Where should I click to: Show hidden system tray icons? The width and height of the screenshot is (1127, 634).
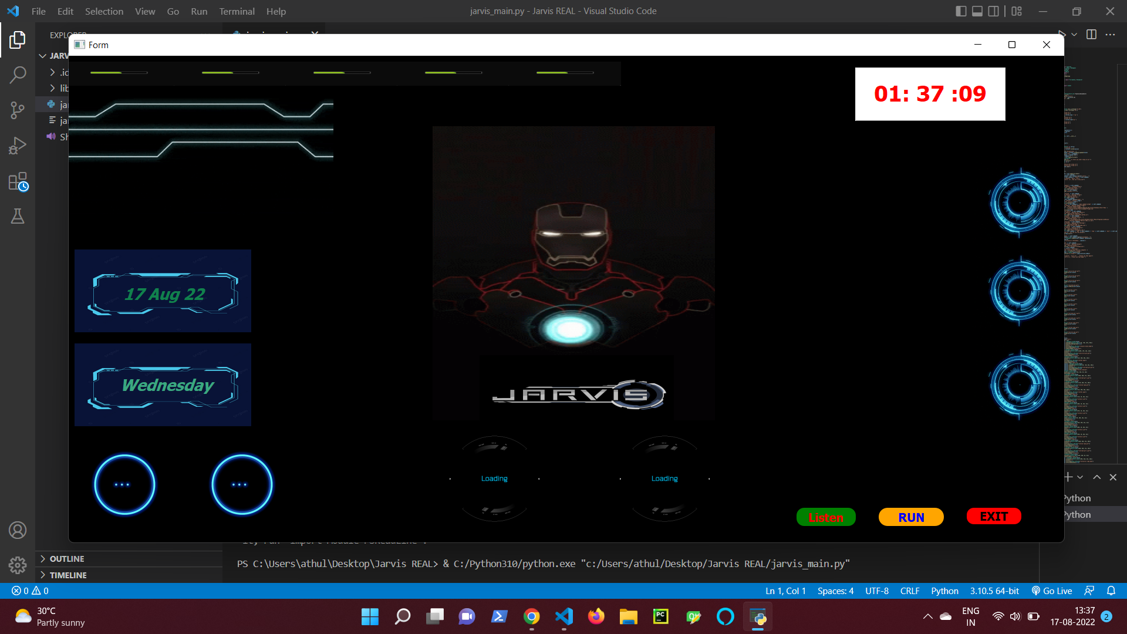pyautogui.click(x=927, y=616)
